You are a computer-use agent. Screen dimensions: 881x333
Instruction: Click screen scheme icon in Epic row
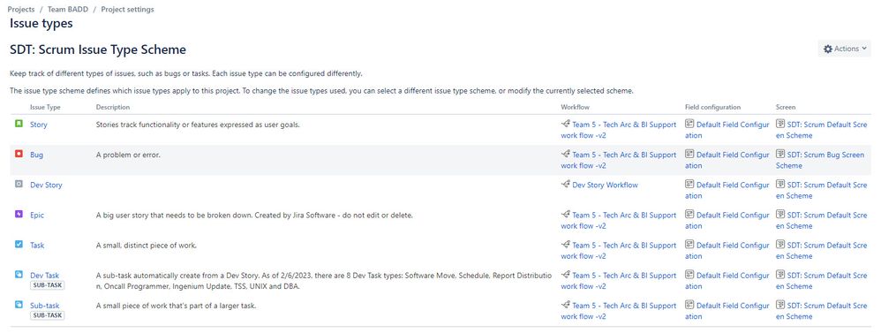point(780,215)
